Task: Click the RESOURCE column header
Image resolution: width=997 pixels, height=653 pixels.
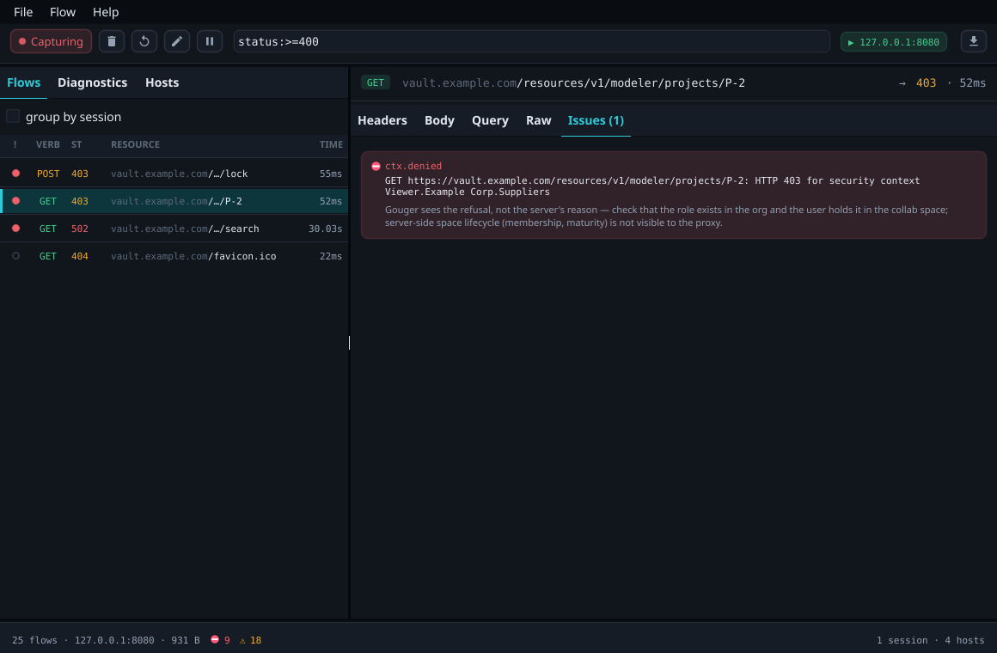Action: coord(136,144)
